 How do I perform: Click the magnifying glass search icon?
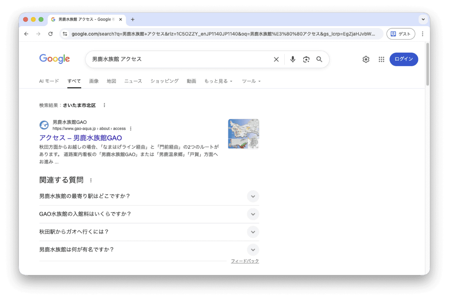(x=319, y=59)
